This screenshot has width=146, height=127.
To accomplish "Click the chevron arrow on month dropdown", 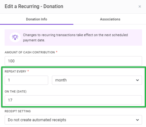I will point(137,80).
